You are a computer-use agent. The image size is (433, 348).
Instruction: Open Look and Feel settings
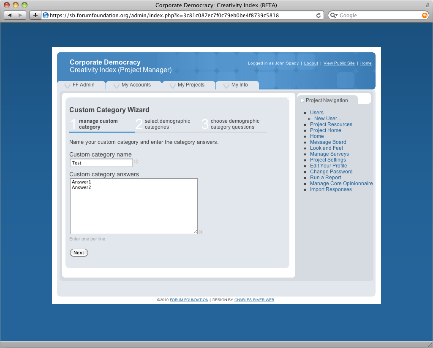(326, 148)
